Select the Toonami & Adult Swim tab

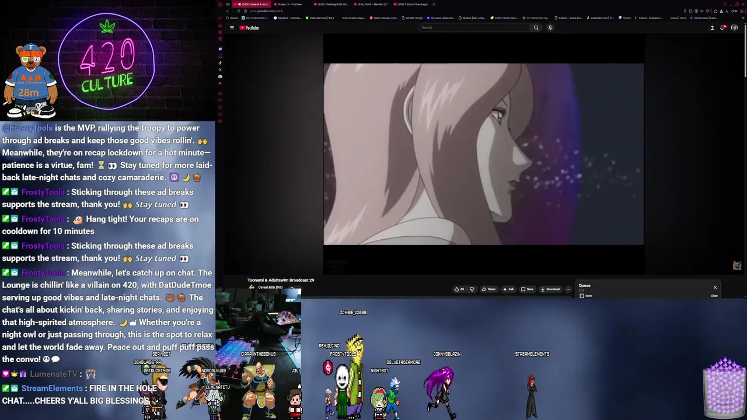tap(252, 4)
